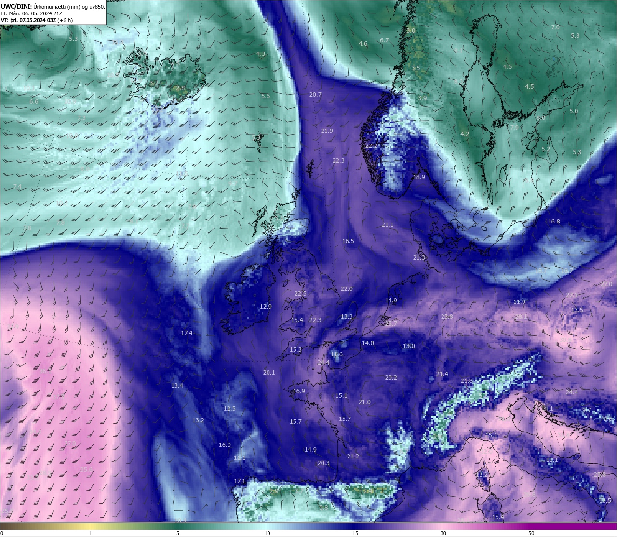Viewport: 617px width, 537px height.
Task: Click the value 17.1 near northwest Spain
Action: [x=240, y=481]
